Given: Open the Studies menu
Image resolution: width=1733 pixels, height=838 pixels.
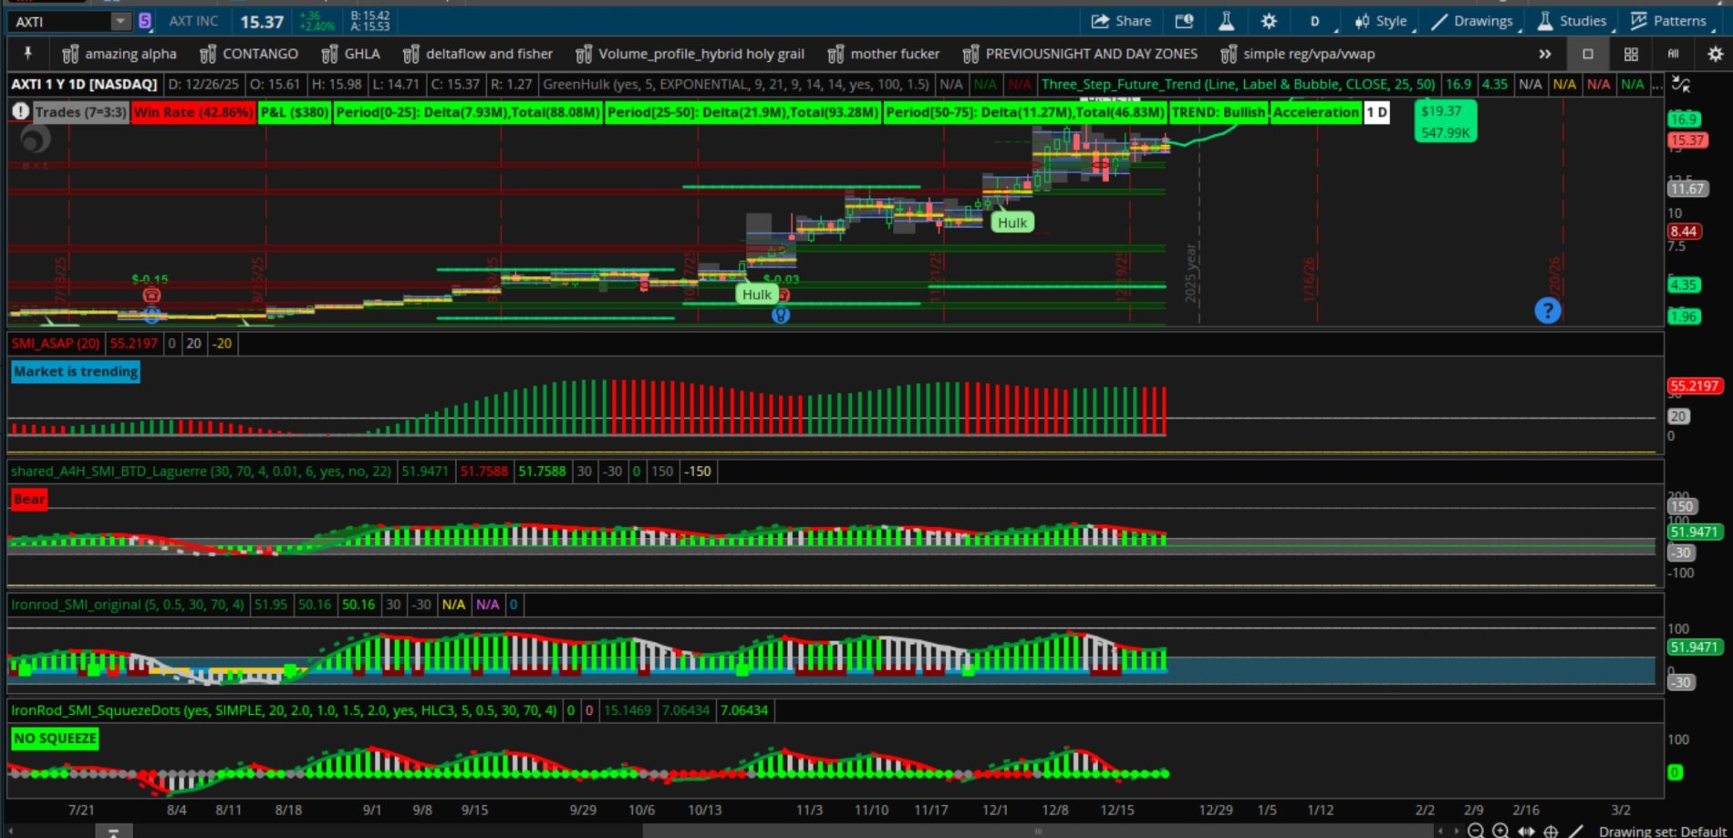Looking at the screenshot, I should tap(1572, 21).
